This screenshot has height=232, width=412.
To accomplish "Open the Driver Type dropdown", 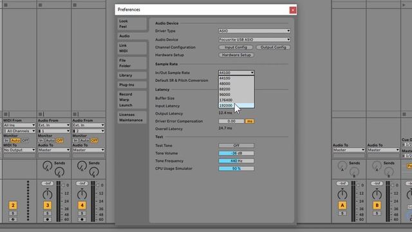I will point(254,31).
